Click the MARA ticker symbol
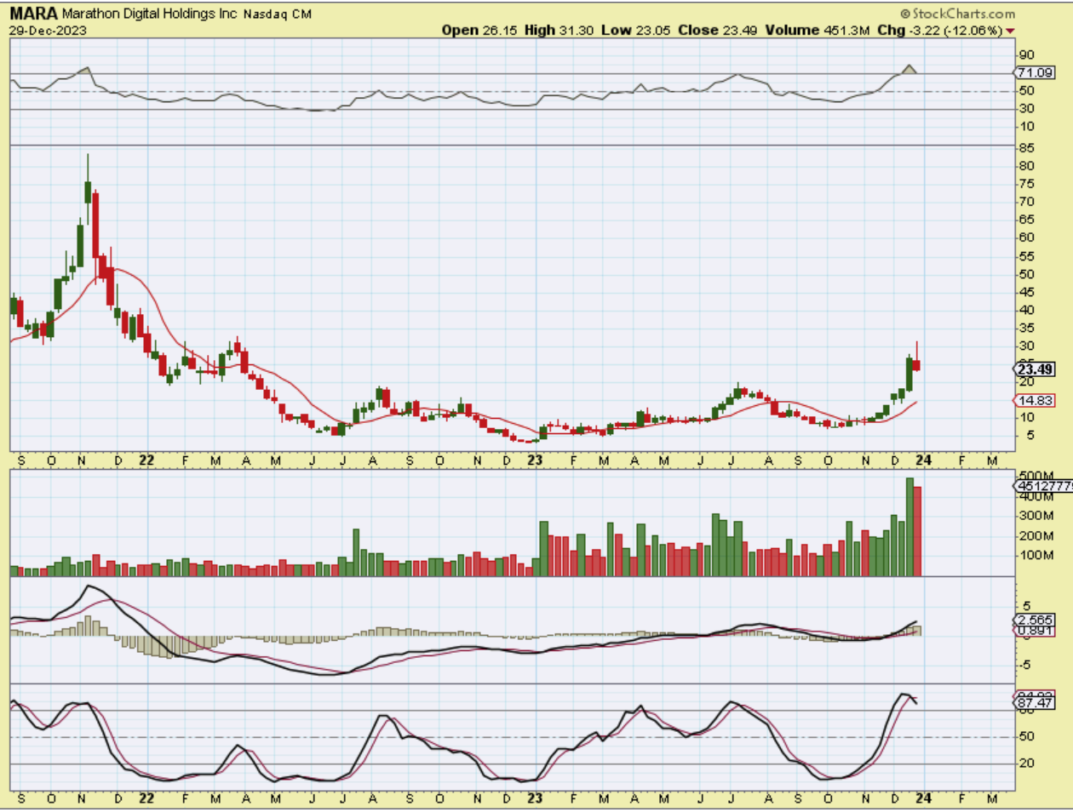Image resolution: width=1073 pixels, height=812 pixels. (x=33, y=14)
